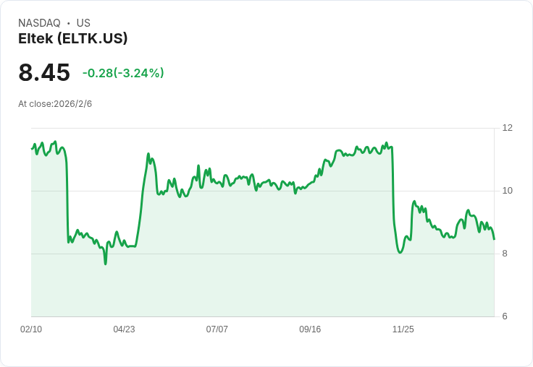Click the 8 y-axis label
The height and width of the screenshot is (367, 533).
point(505,254)
